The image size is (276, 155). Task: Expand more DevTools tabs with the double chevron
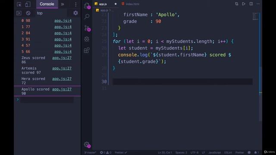pos(63,4)
